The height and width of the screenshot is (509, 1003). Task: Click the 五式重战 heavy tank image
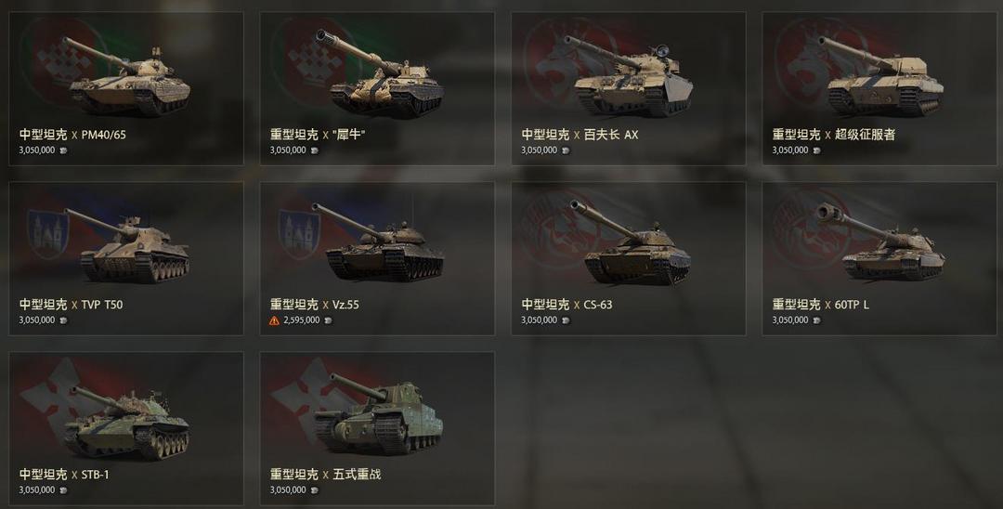point(377,414)
